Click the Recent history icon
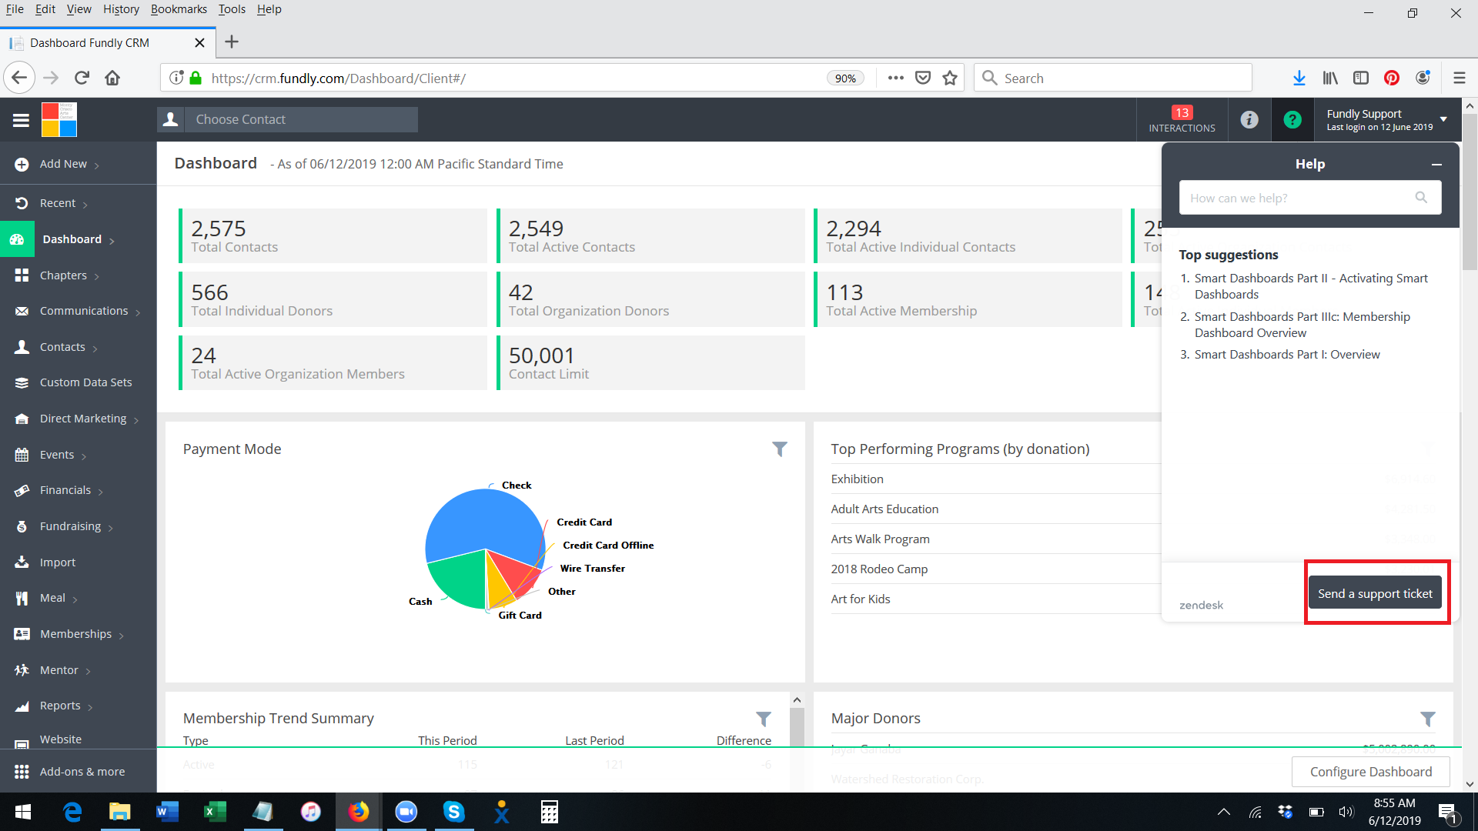1478x831 pixels. (22, 203)
